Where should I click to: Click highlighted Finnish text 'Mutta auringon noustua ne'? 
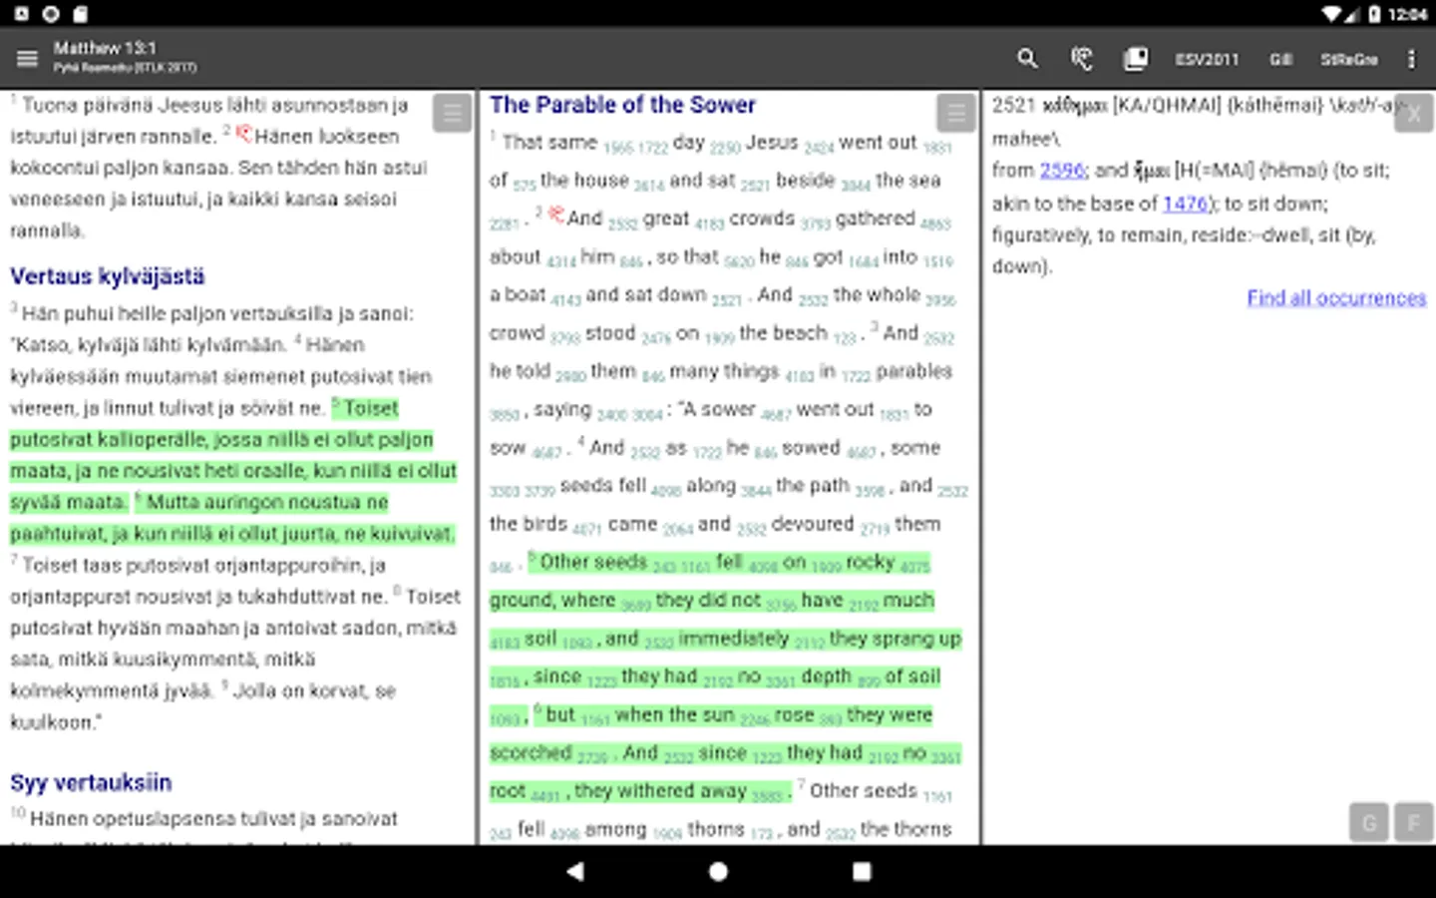coord(267,502)
